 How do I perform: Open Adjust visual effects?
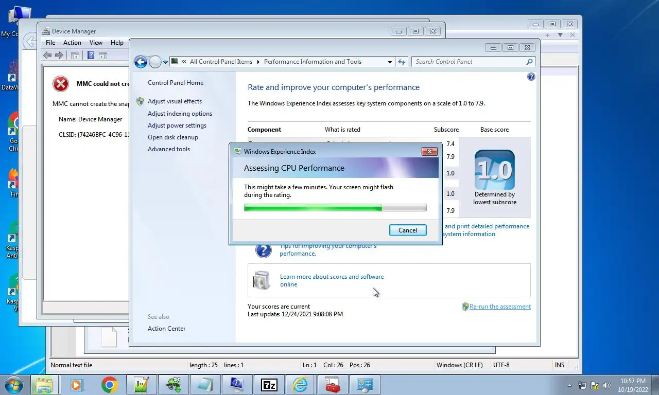(x=175, y=101)
